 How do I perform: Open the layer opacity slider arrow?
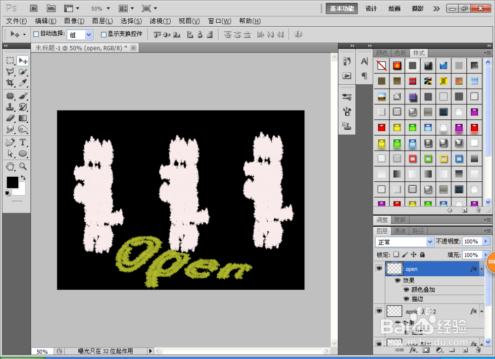[x=486, y=242]
